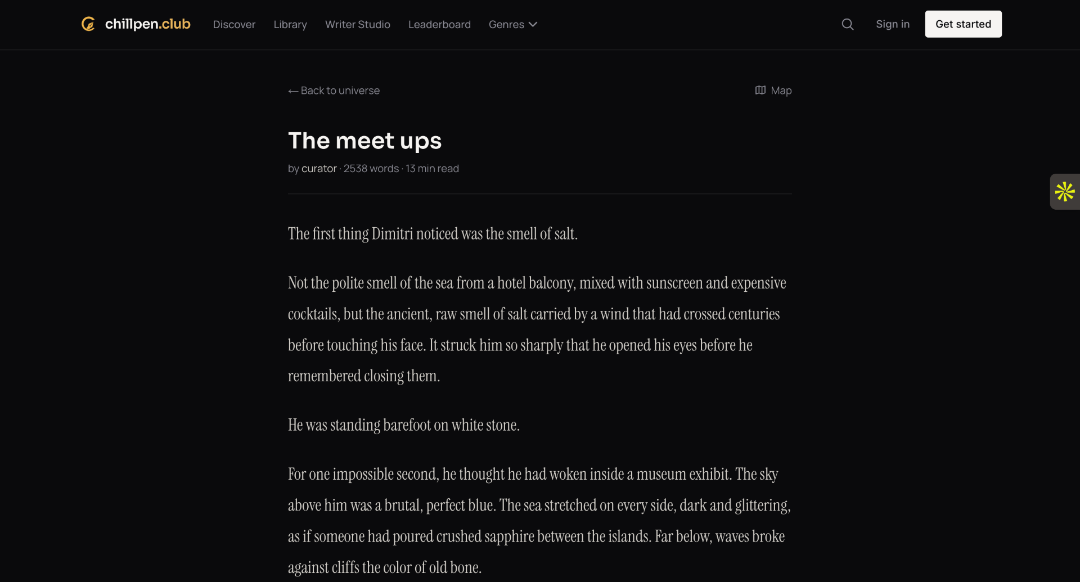Open the search magnifier icon

[x=847, y=24]
